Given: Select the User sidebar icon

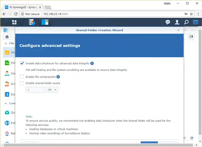Looking at the screenshot, I should click(x=7, y=73).
